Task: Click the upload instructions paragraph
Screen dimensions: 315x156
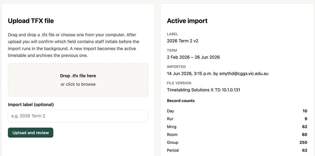Action: (73, 45)
